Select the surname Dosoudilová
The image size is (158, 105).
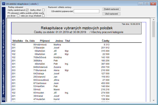[42, 80]
